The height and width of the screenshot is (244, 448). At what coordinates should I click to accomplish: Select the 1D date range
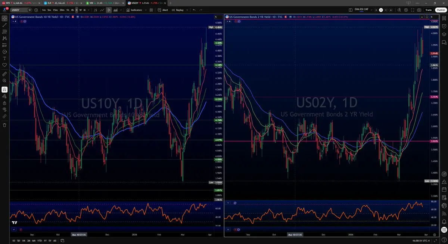[14, 241]
